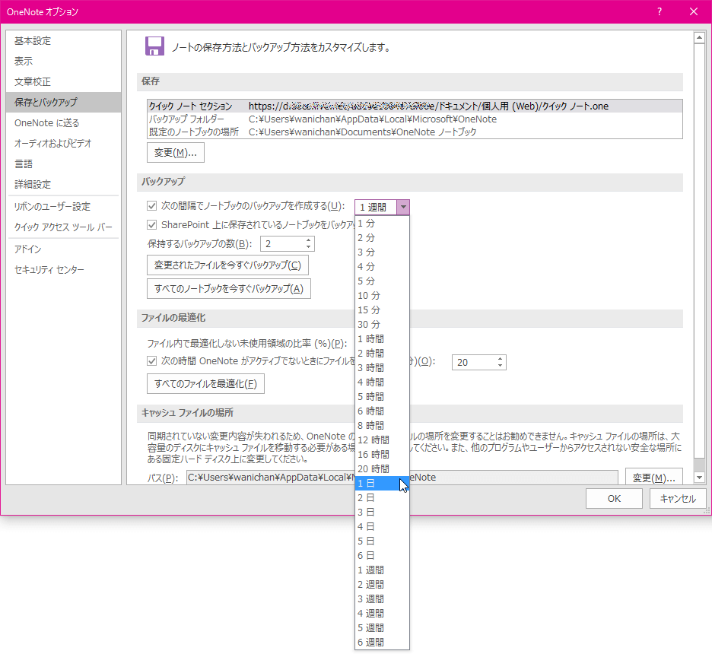The width and height of the screenshot is (712, 654).
Task: Choose 16 時間 from the list
Action: point(382,454)
